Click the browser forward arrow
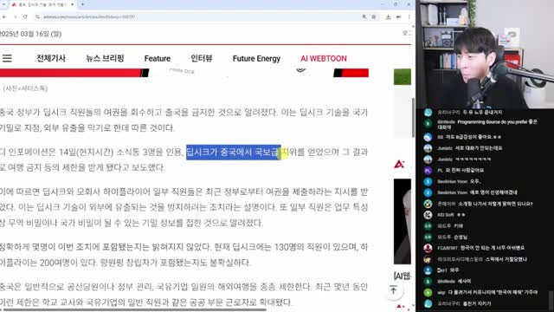Screen dimensions: 554x312 tap(15, 16)
